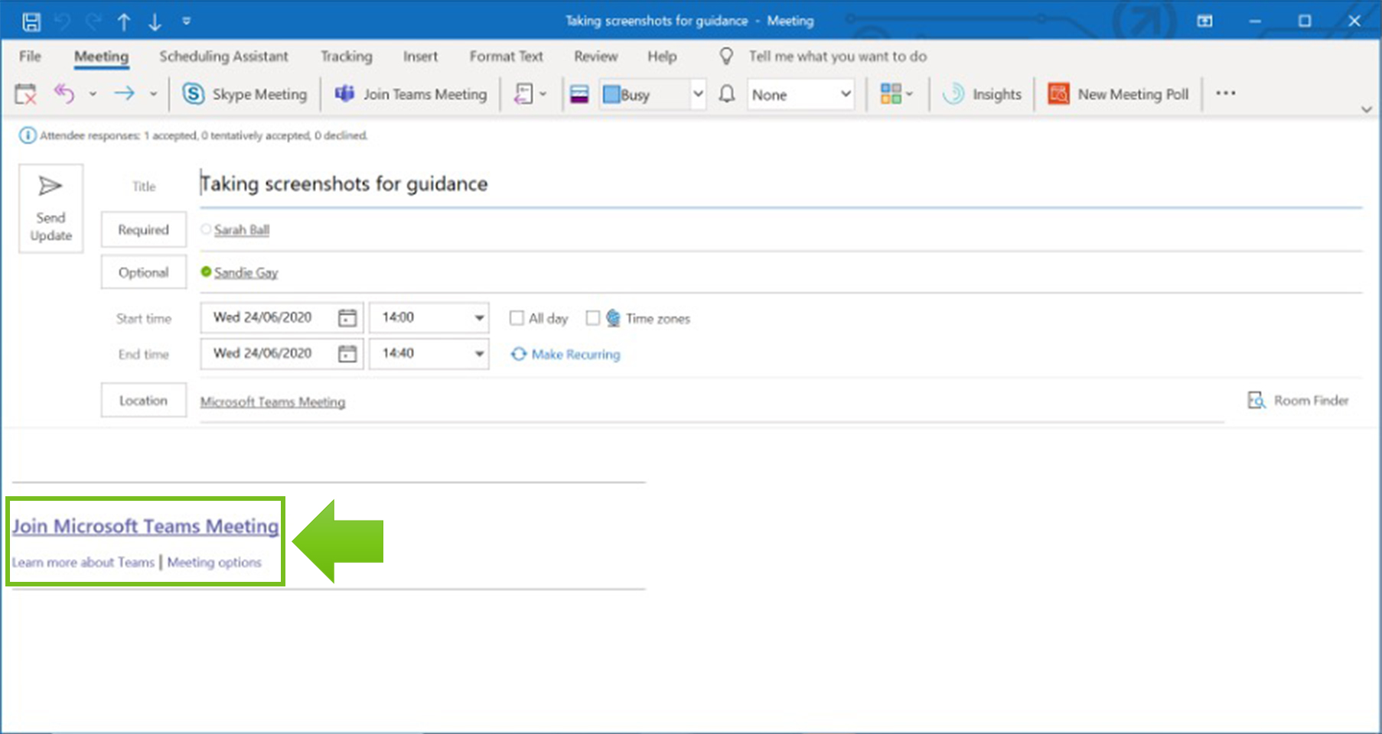This screenshot has width=1382, height=734.
Task: Click the Skype logo icon
Action: point(194,94)
